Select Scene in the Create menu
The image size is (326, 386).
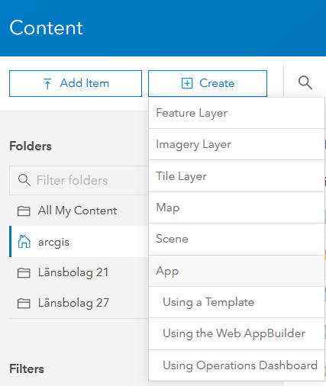point(237,240)
